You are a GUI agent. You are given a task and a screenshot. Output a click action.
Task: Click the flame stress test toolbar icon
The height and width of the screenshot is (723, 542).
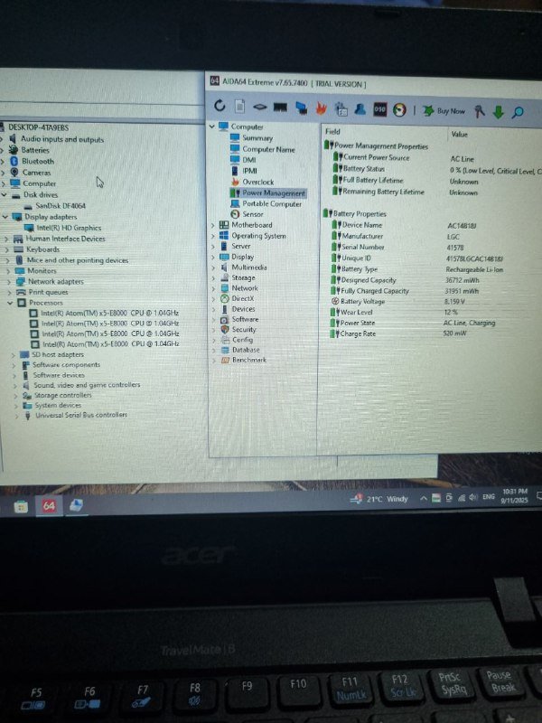[x=320, y=108]
